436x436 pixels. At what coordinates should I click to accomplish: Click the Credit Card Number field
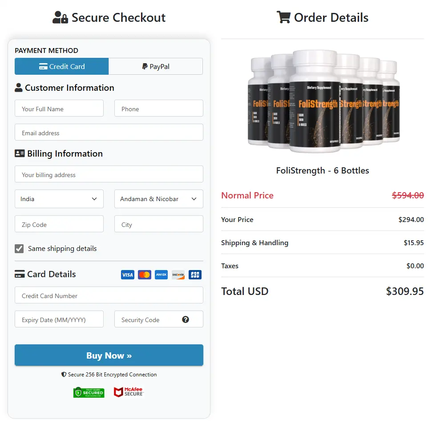click(109, 295)
